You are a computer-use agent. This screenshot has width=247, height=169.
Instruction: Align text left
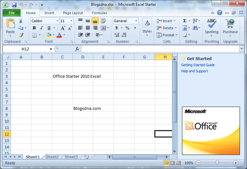point(80,28)
